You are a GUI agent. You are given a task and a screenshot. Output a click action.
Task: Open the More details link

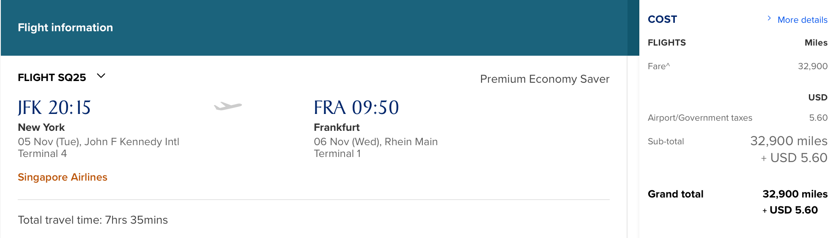click(802, 20)
